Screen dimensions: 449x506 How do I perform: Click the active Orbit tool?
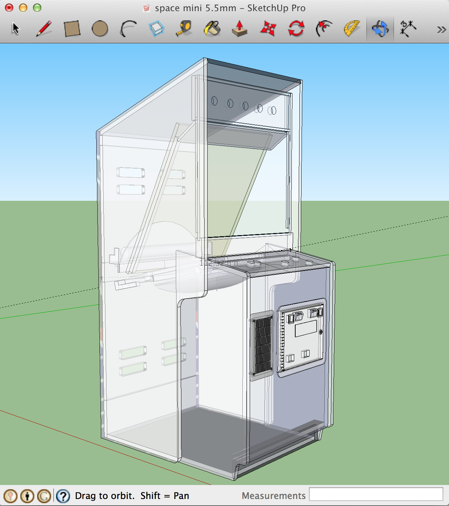click(380, 29)
